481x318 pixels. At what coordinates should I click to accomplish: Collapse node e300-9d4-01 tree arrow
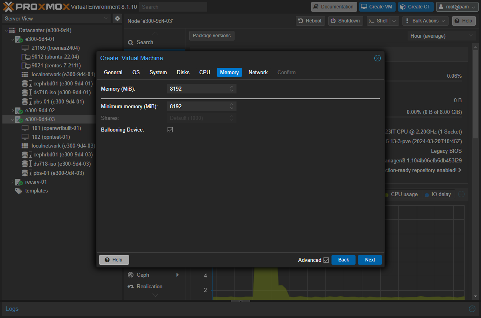[x=12, y=39]
